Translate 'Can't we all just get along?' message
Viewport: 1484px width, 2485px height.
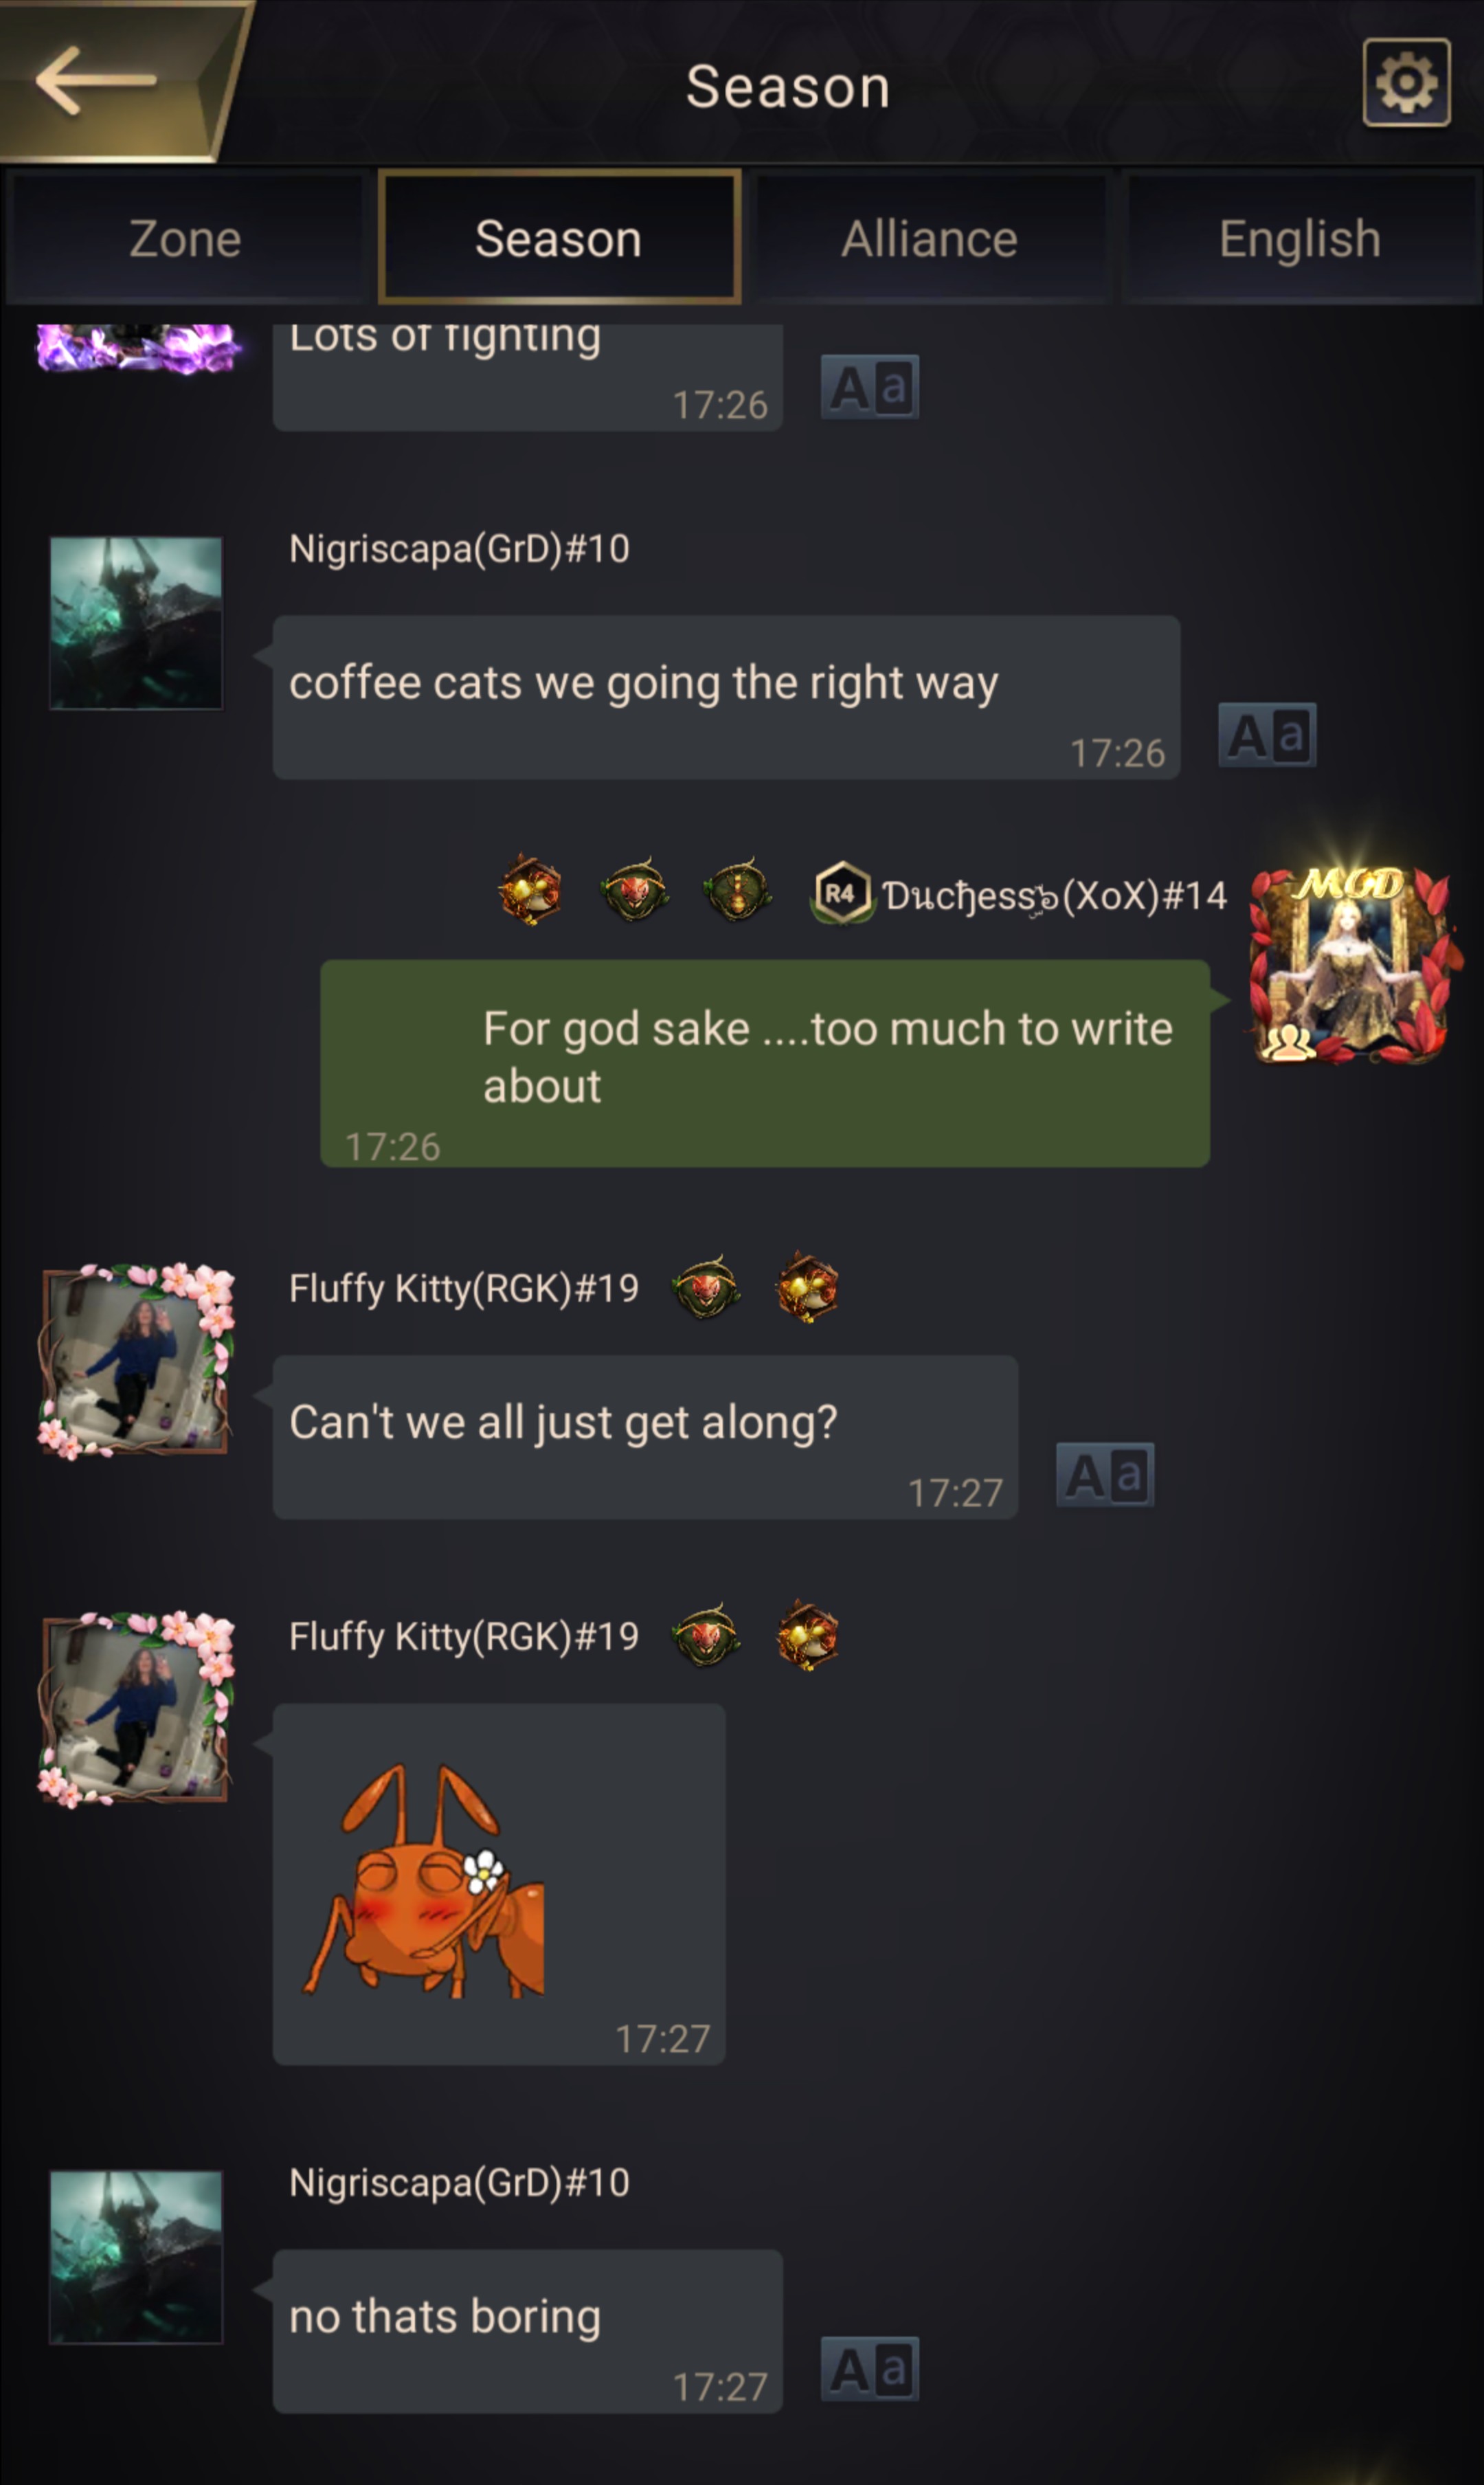1105,1475
